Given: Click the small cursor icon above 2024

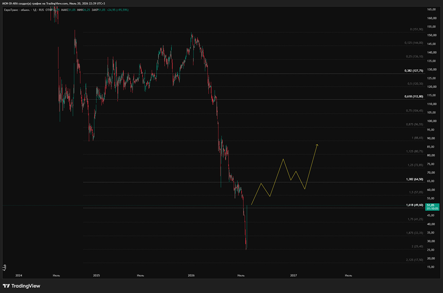Looking at the screenshot, I should [x=4, y=267].
